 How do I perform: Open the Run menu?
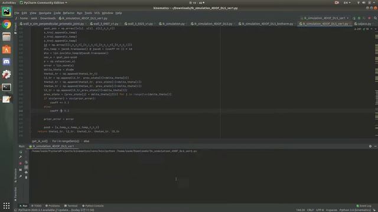click(x=80, y=13)
